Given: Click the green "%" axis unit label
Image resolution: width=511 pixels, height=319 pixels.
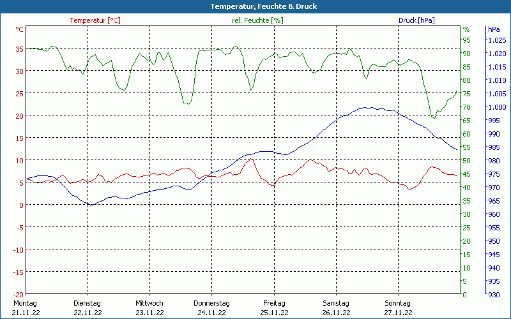Looking at the screenshot, I should [466, 29].
